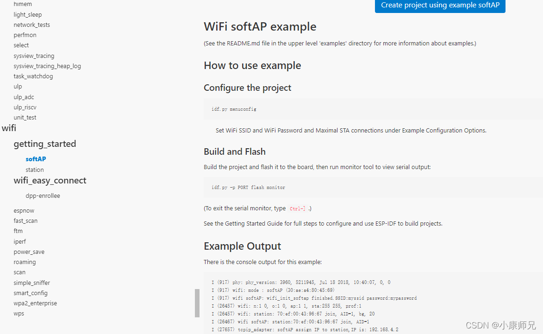Open the roaming example
The height and width of the screenshot is (334, 543).
pyautogui.click(x=25, y=262)
